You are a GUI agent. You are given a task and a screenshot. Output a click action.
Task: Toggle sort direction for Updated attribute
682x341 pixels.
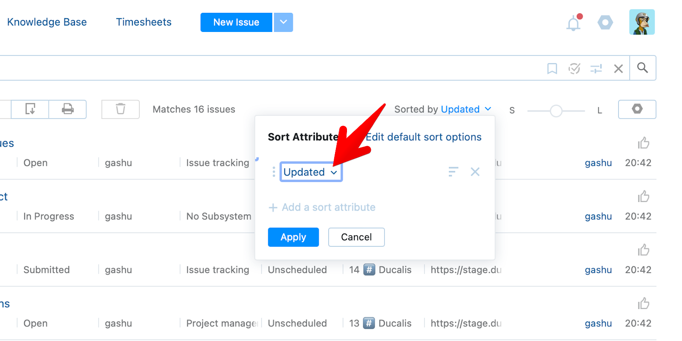(453, 172)
